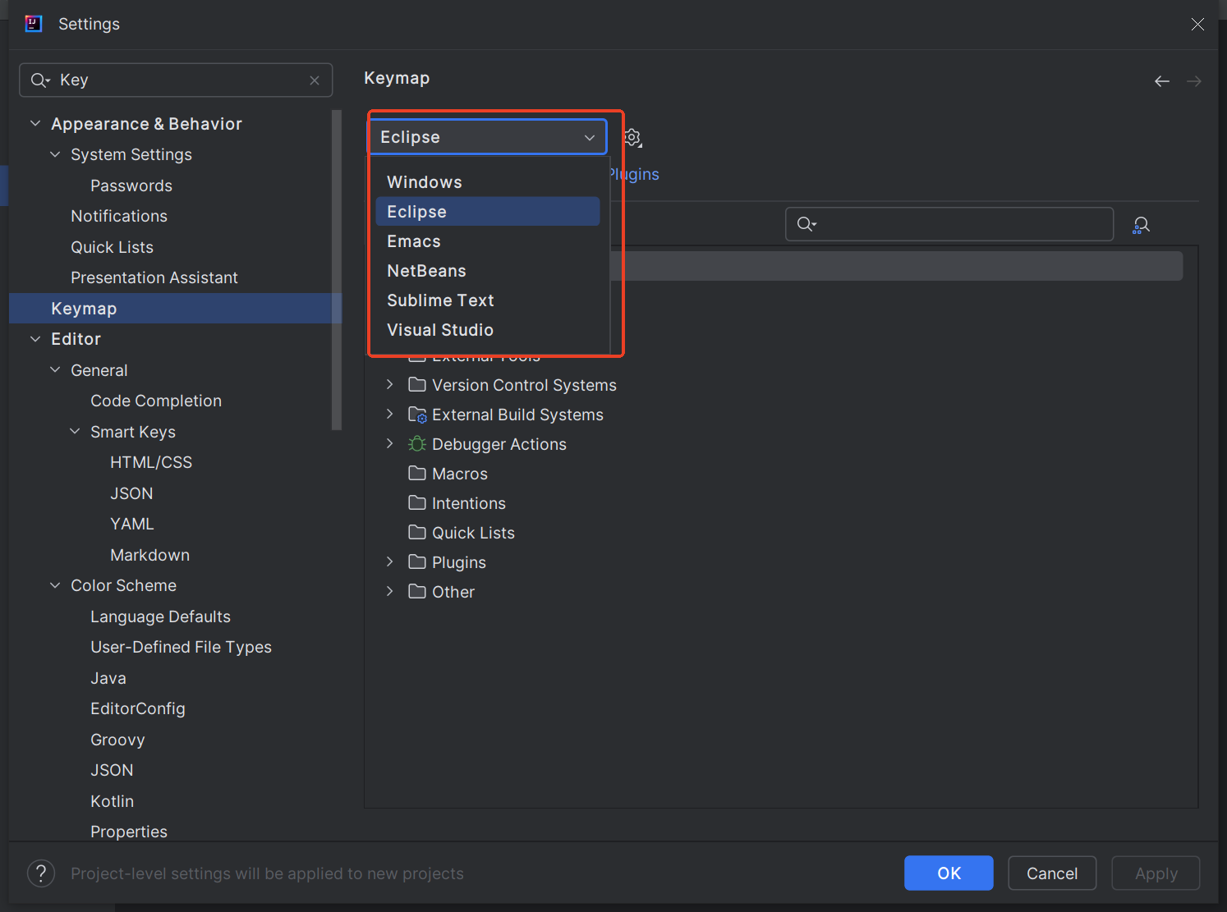Focus the settings search field

coord(176,80)
